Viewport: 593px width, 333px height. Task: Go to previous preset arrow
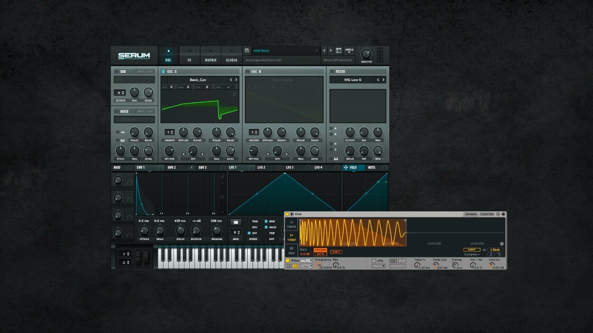click(324, 50)
